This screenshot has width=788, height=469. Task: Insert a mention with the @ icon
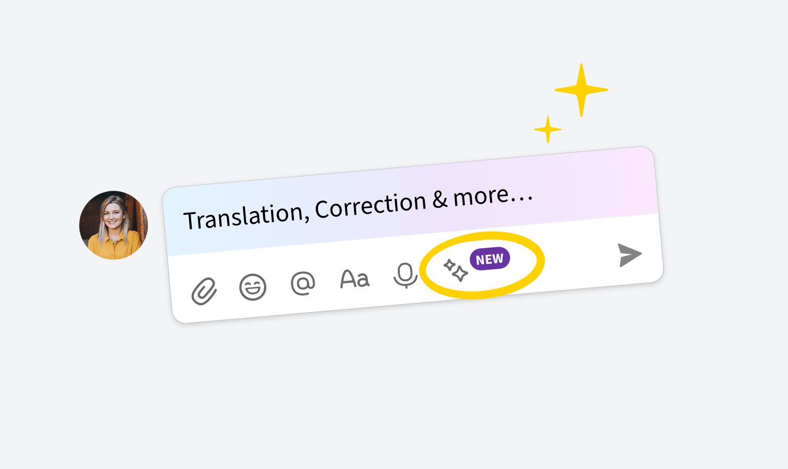click(303, 283)
